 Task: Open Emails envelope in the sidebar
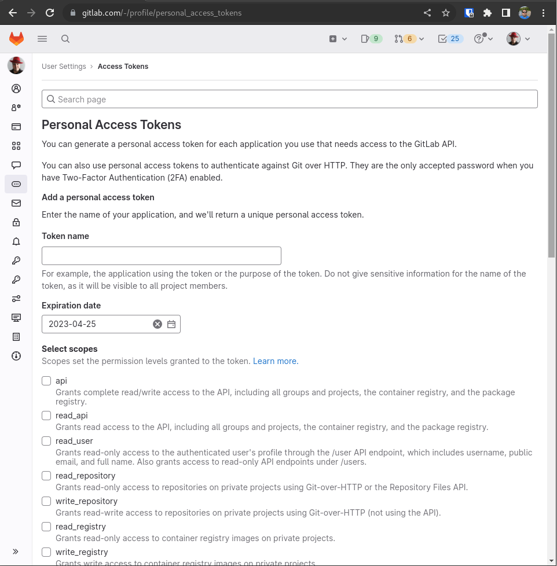[x=16, y=203]
